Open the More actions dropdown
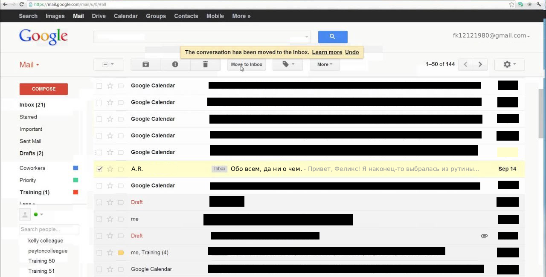 pos(325,64)
